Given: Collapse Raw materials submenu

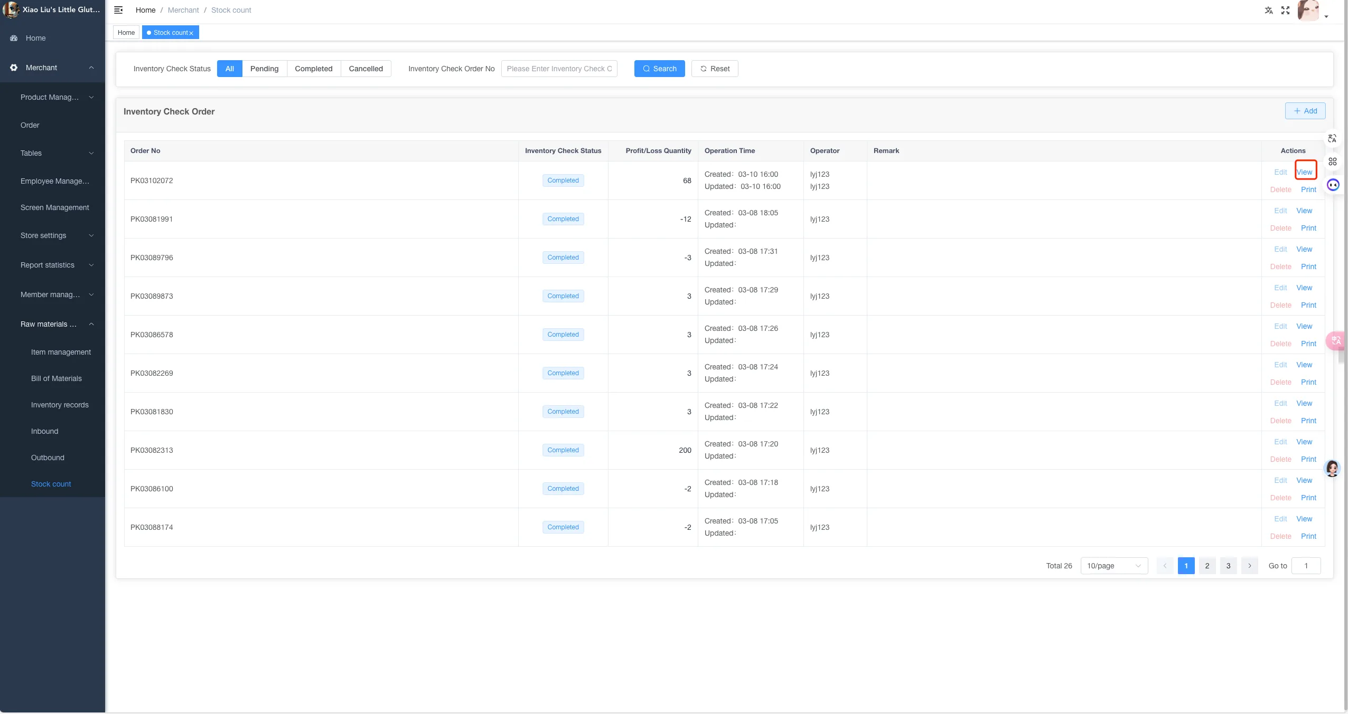Looking at the screenshot, I should [91, 324].
